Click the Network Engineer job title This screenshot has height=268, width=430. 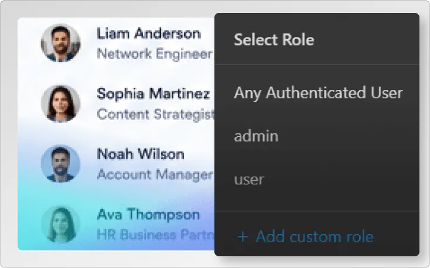tap(155, 54)
